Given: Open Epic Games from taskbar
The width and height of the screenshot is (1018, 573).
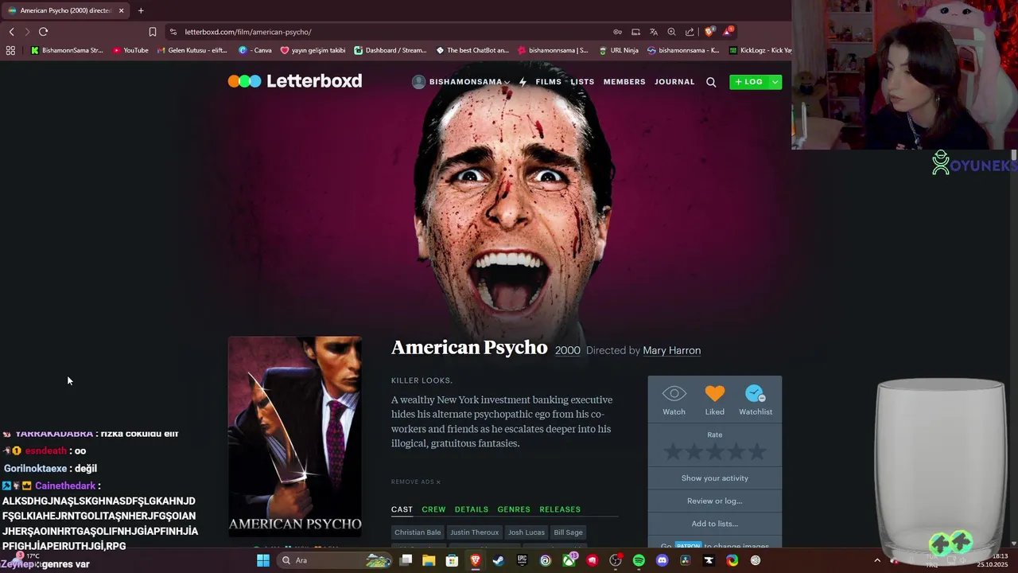Looking at the screenshot, I should [x=522, y=560].
